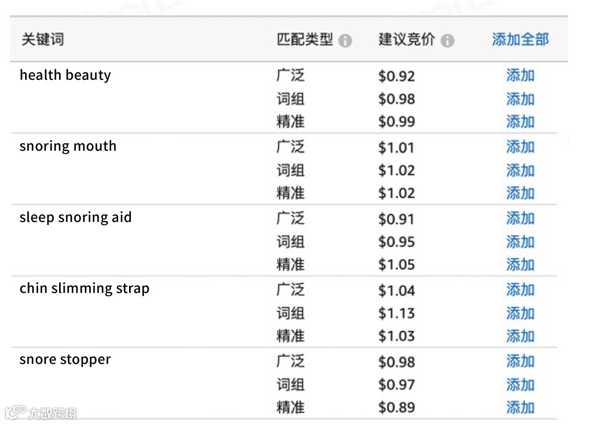Add snoring mouth broad match ($1.01)

click(520, 147)
